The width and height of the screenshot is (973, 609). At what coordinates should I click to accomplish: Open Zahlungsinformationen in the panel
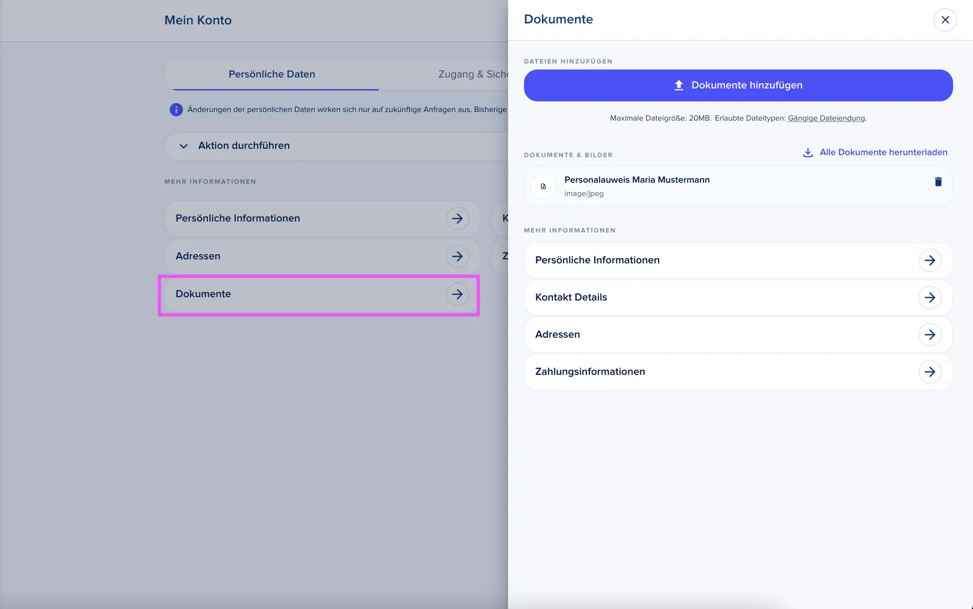point(738,371)
